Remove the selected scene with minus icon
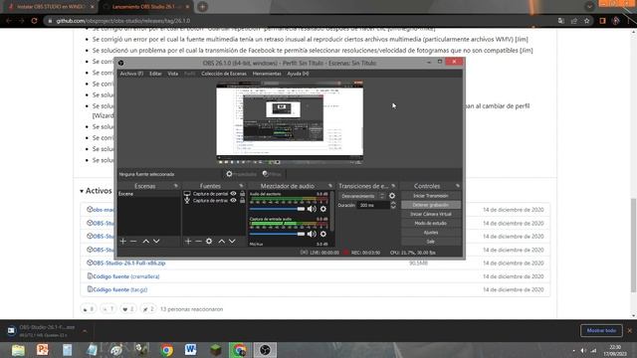Image resolution: width=637 pixels, height=358 pixels. point(133,241)
